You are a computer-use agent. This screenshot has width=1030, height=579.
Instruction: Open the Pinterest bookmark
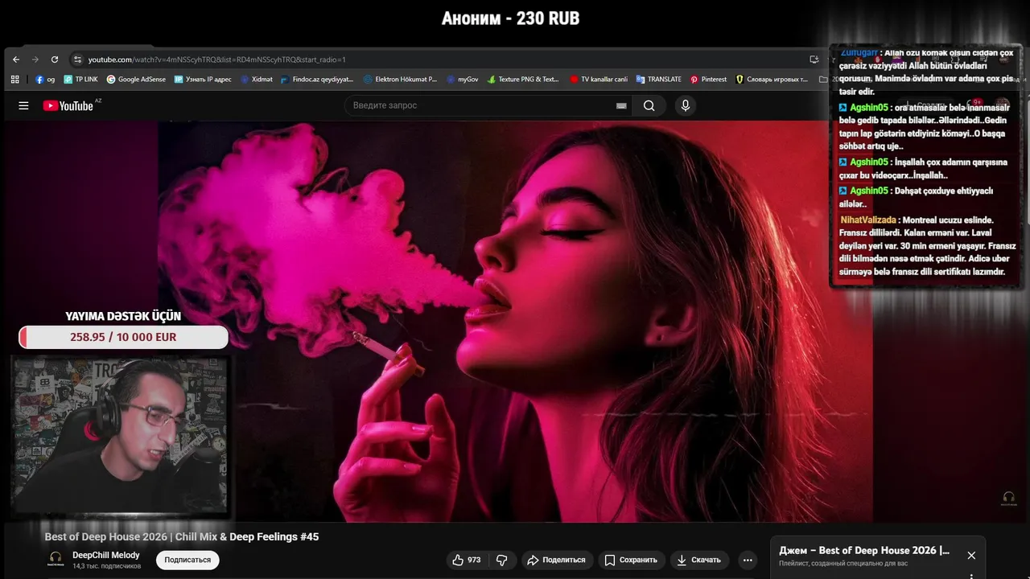click(x=708, y=80)
